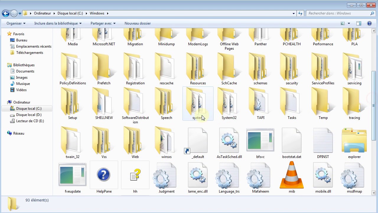The width and height of the screenshot is (378, 213).
Task: Expand the arrow after Windows breadcrumb
Action: click(107, 13)
